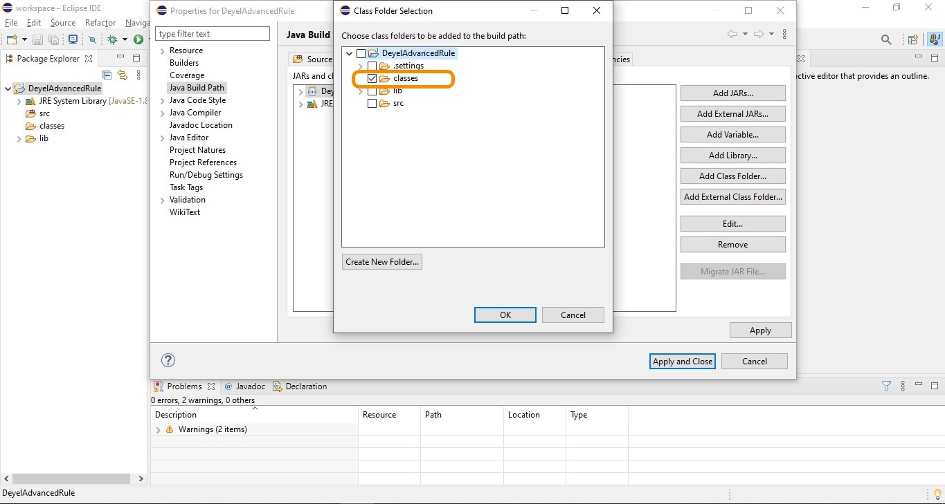Click the Problems view filter icon
This screenshot has height=504, width=945.
click(x=886, y=386)
